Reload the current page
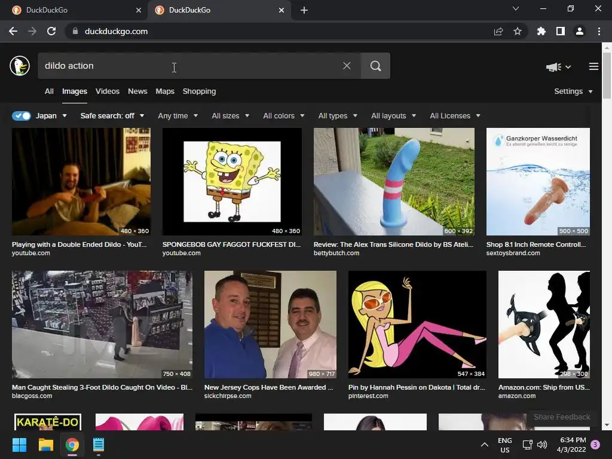 (x=51, y=31)
